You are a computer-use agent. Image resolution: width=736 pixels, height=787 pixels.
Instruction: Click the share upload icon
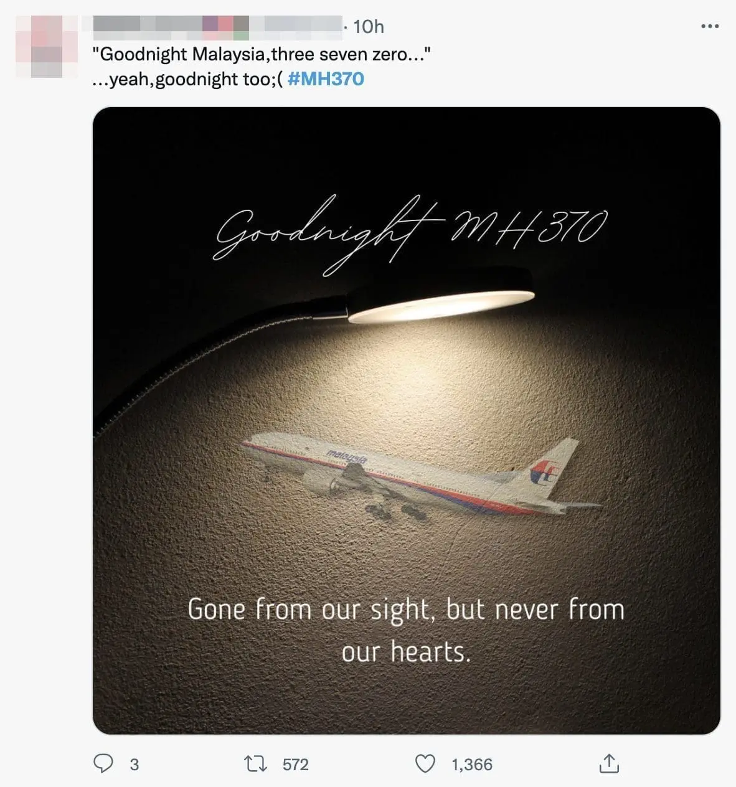coord(608,764)
